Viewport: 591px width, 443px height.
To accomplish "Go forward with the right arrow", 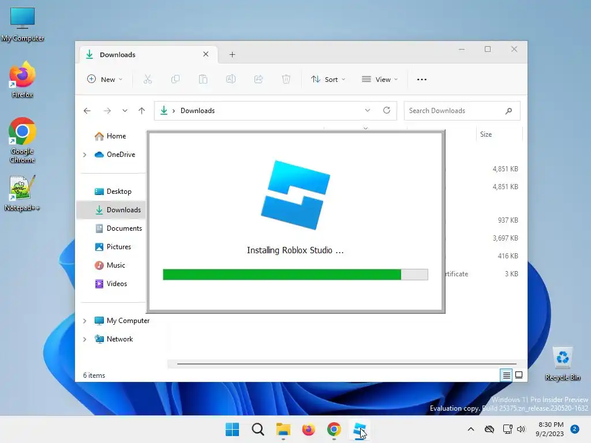I will 107,111.
